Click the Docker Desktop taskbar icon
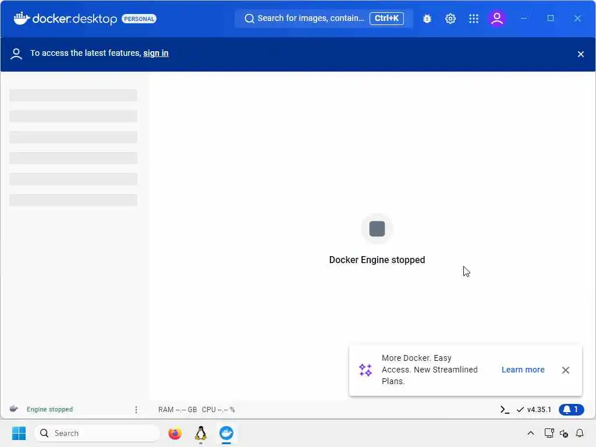 pos(226,433)
